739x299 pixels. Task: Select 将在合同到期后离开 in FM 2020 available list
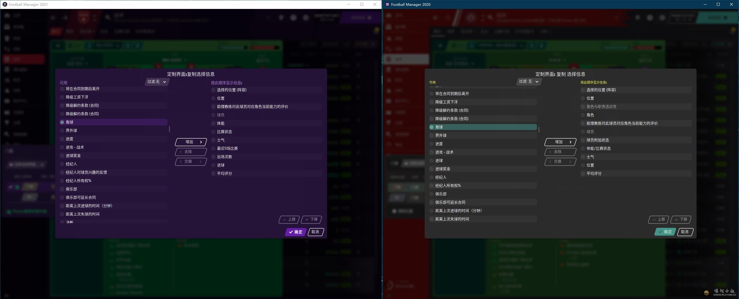(483, 94)
